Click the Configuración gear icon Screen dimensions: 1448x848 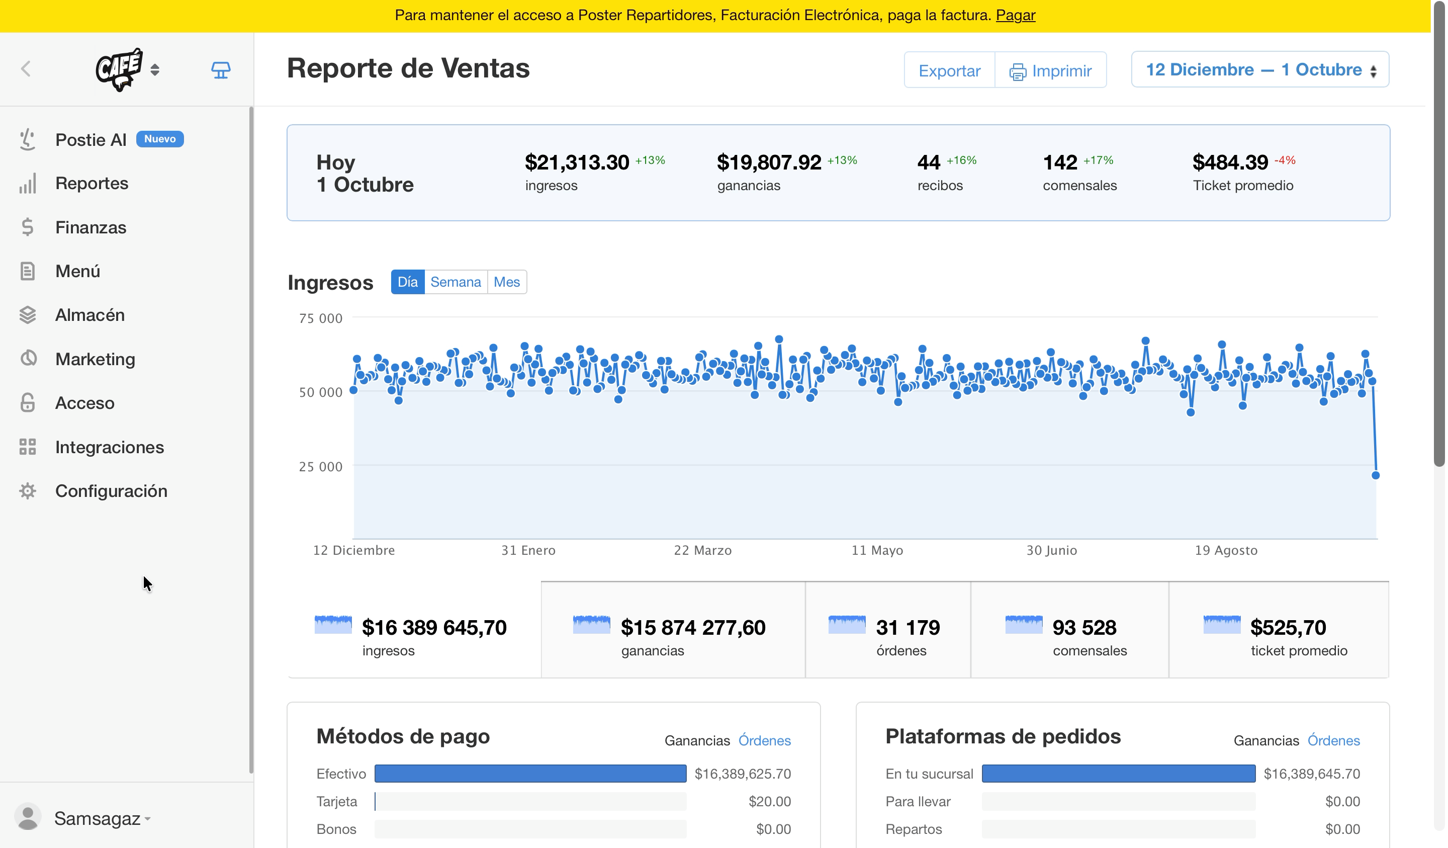[28, 491]
